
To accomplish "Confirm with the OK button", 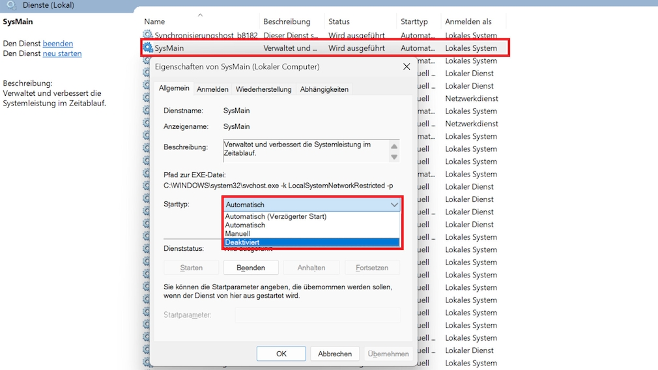I will 281,354.
